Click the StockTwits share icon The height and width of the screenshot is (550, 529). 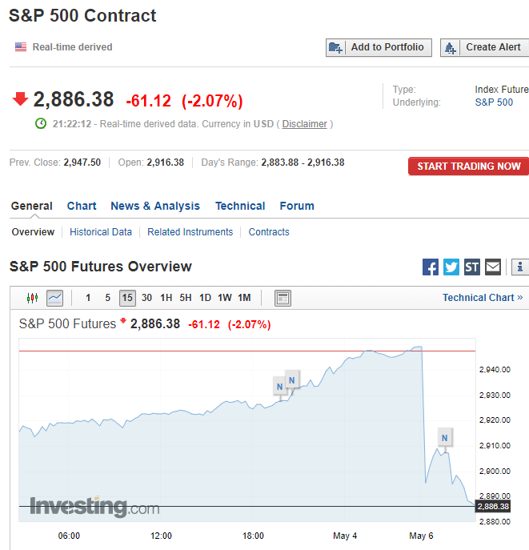[472, 267]
